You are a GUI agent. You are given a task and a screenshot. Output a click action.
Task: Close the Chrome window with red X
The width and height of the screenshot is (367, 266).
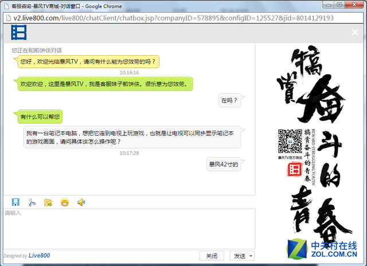(354, 5)
